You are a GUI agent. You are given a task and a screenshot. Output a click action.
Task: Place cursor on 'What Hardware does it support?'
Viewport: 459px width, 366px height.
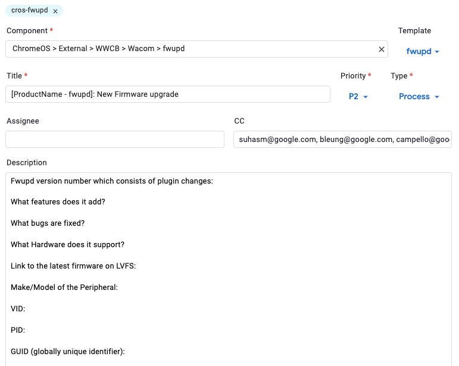67,245
